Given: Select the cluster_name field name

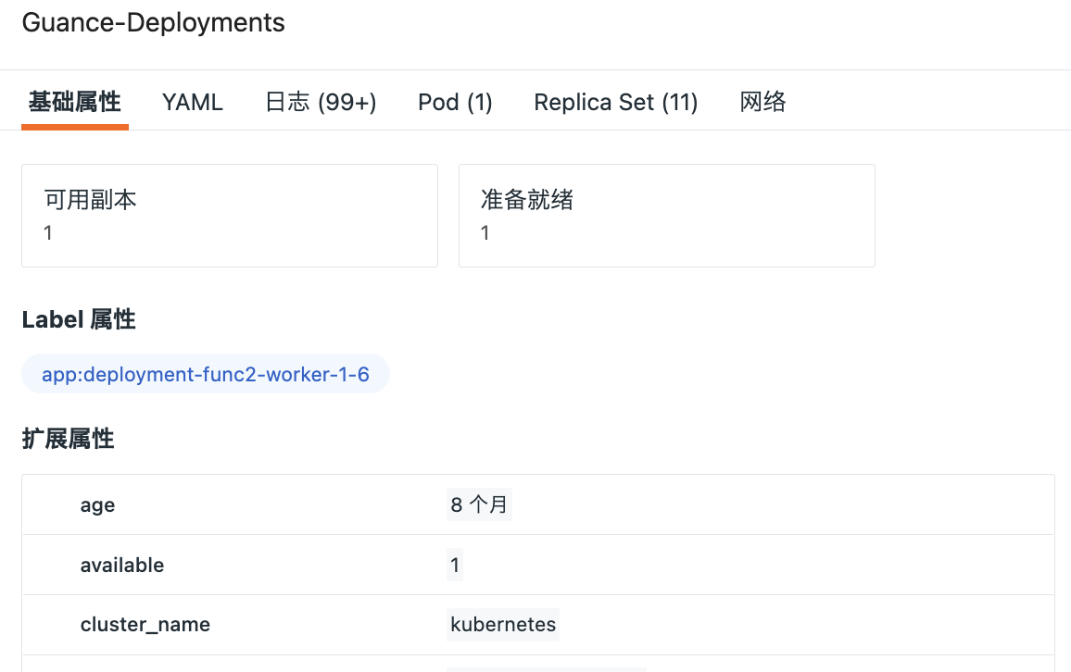Looking at the screenshot, I should [x=145, y=625].
